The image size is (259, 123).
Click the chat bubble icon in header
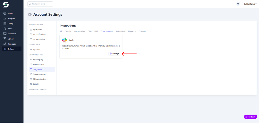pyautogui.click(x=238, y=4)
